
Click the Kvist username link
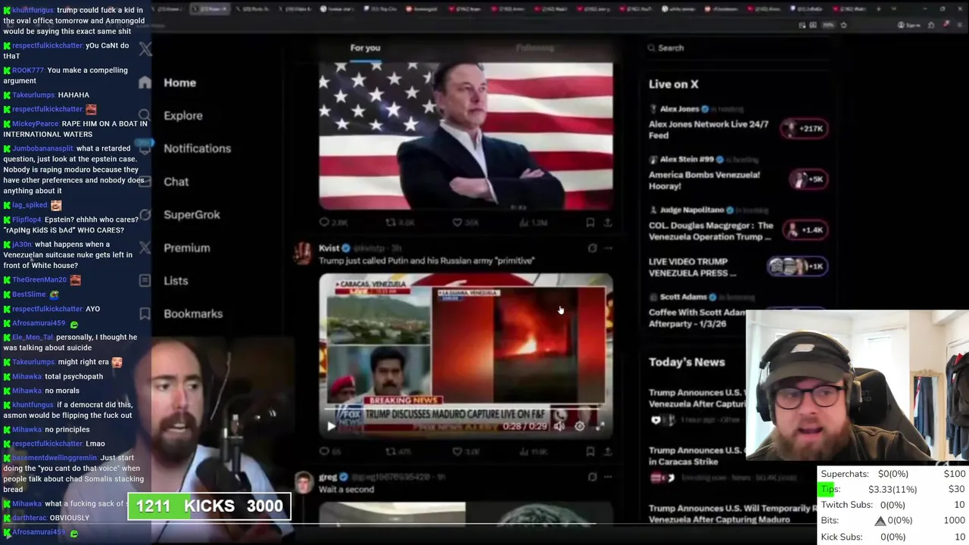point(329,248)
